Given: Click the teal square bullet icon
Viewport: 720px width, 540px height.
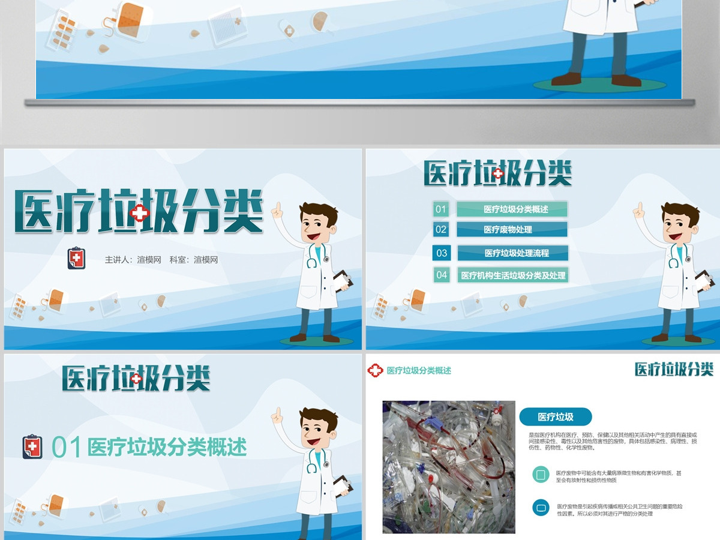Looking at the screenshot, I should [541, 475].
